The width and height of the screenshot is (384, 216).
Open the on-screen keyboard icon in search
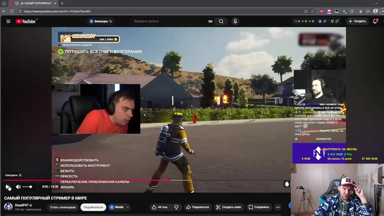click(x=210, y=21)
